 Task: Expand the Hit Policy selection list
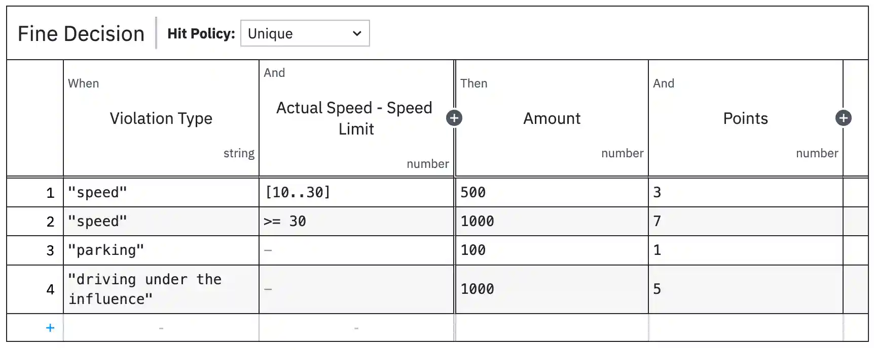coord(304,33)
